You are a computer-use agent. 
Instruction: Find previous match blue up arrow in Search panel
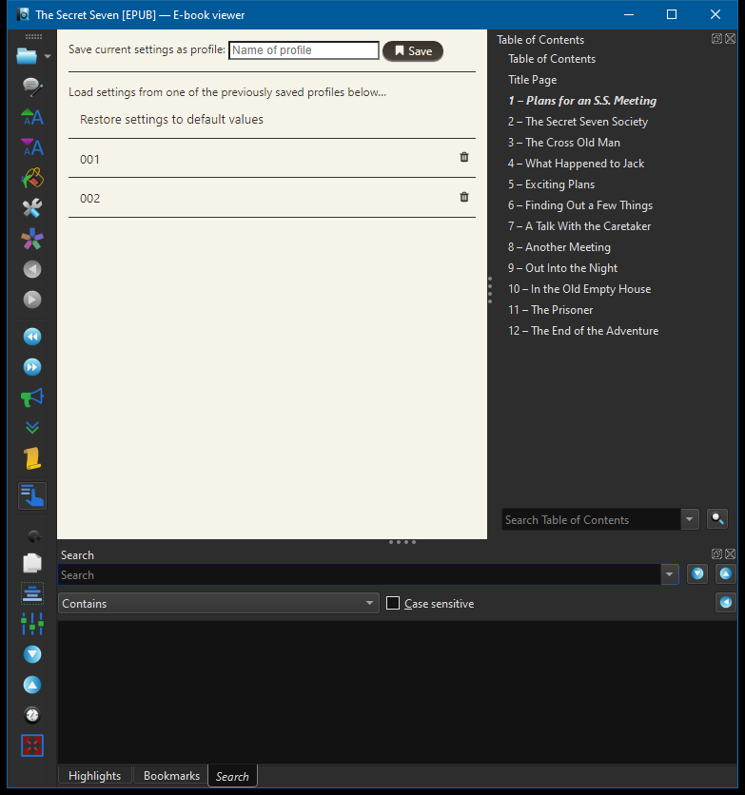click(x=726, y=574)
